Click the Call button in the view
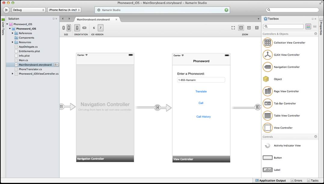The width and height of the screenshot is (324, 184). [201, 103]
